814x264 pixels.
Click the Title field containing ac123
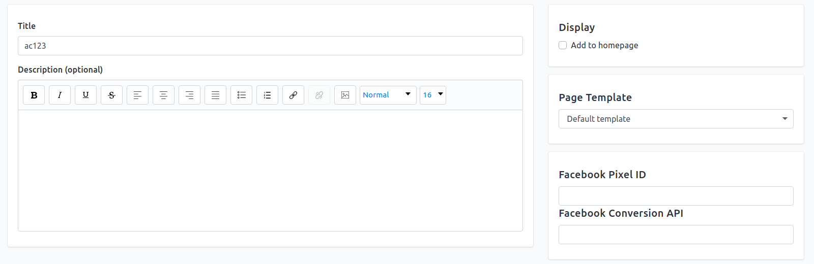coord(270,46)
